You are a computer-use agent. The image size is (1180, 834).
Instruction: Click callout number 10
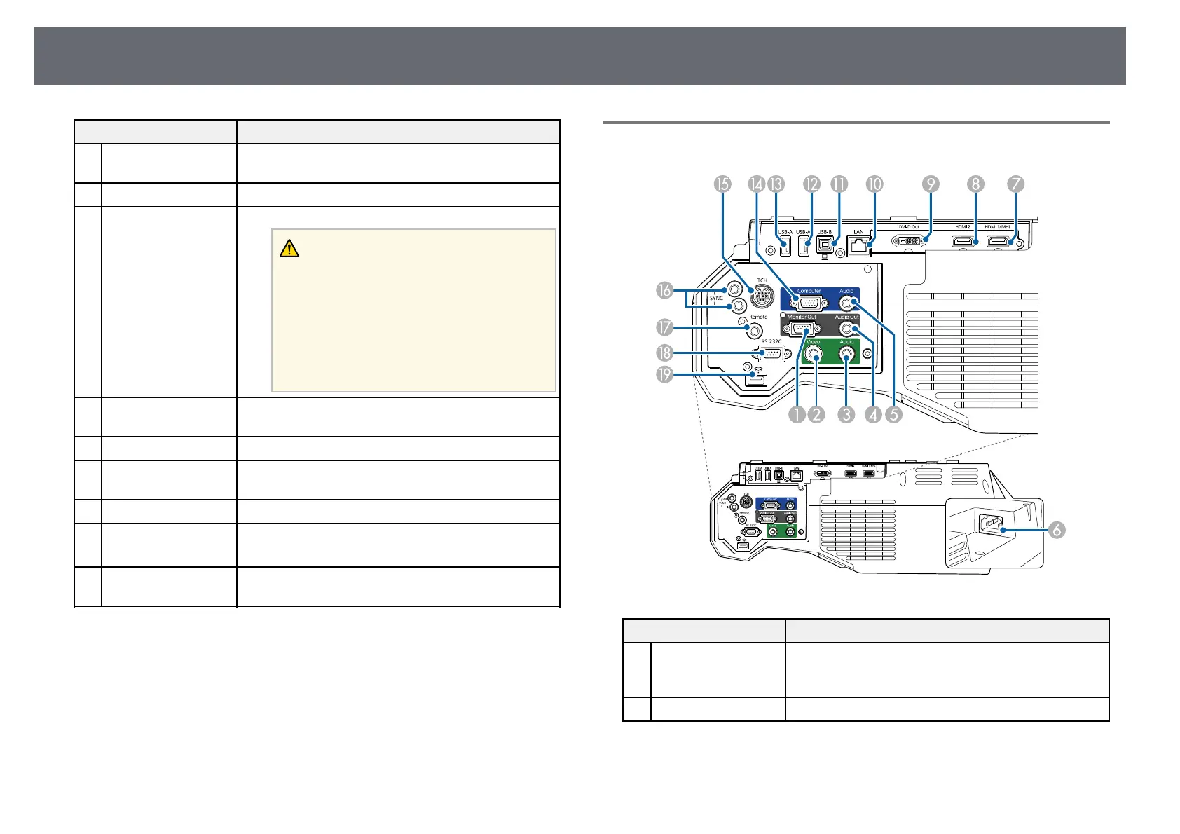(x=874, y=184)
